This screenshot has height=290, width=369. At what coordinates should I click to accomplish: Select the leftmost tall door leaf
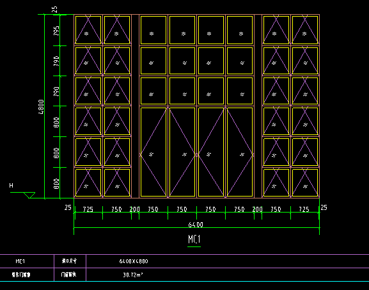(x=153, y=152)
